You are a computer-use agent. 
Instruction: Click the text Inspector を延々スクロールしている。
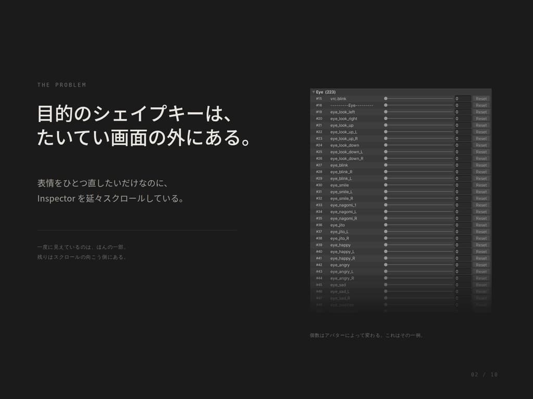pos(111,198)
